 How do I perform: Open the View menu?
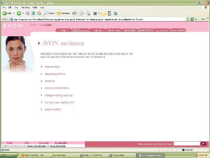(x=16, y=7)
